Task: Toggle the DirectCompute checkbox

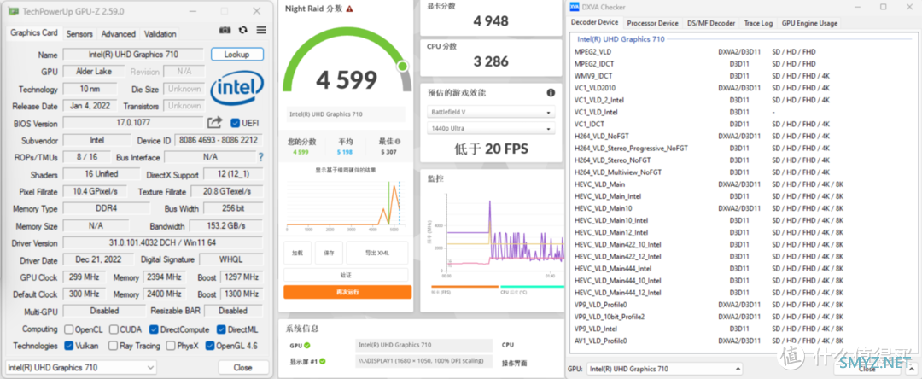Action: click(x=154, y=329)
